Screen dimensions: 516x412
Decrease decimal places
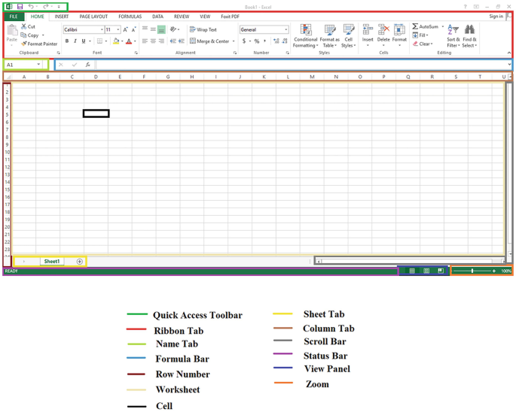(x=285, y=41)
